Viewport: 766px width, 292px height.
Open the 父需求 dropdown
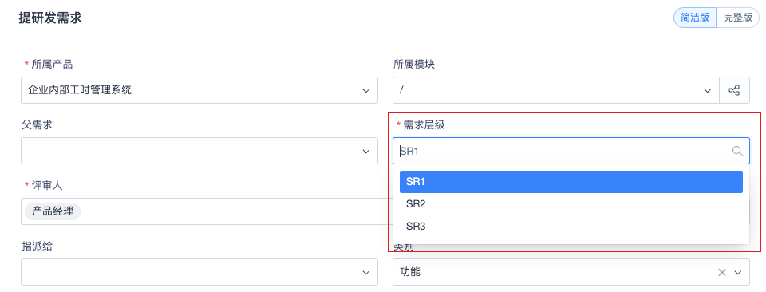199,151
